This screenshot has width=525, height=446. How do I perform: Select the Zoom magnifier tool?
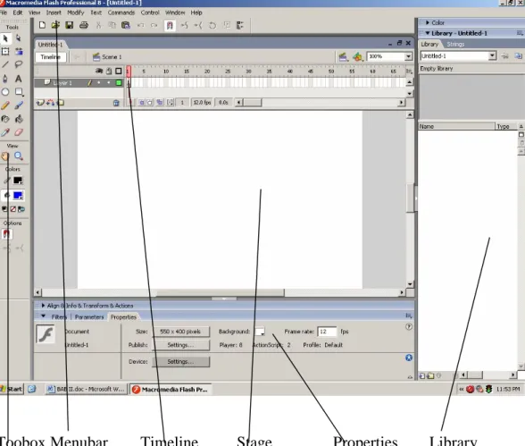pyautogui.click(x=19, y=156)
